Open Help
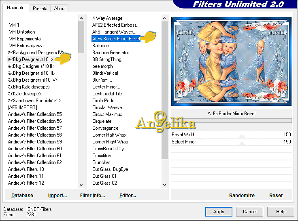Image resolution: width=298 pixels, height=221 pixels. pos(281,212)
